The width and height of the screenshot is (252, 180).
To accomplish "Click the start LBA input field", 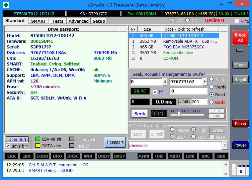I will (146, 82).
